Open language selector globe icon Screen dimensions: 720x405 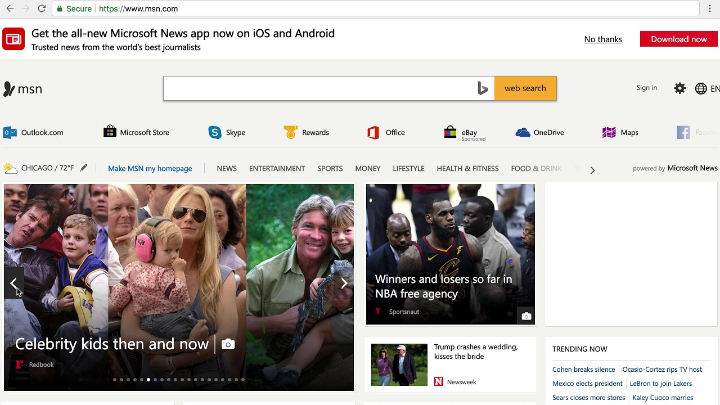(x=701, y=88)
